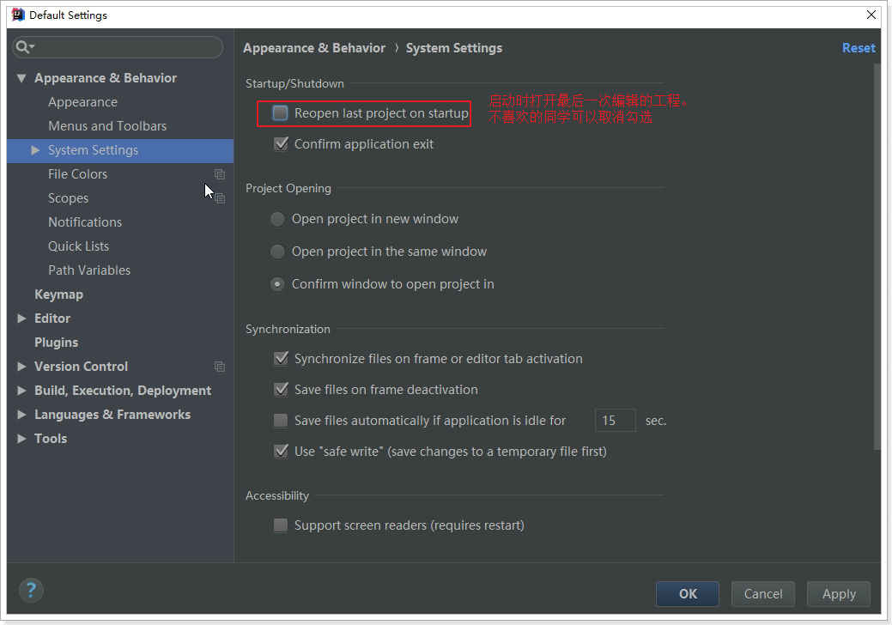Choose Open project in the same window
The image size is (892, 625).
click(277, 252)
